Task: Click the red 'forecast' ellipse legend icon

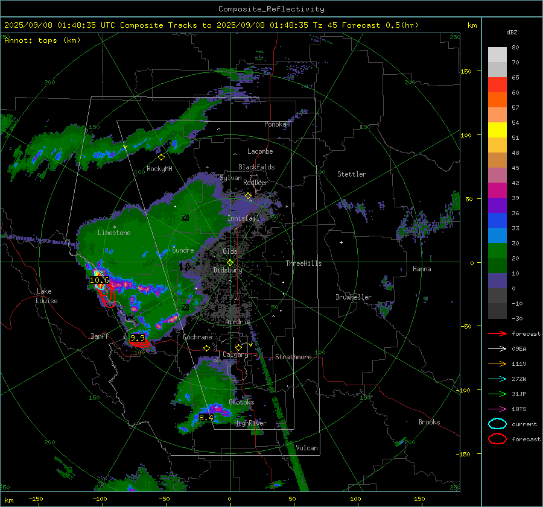Action: (497, 439)
